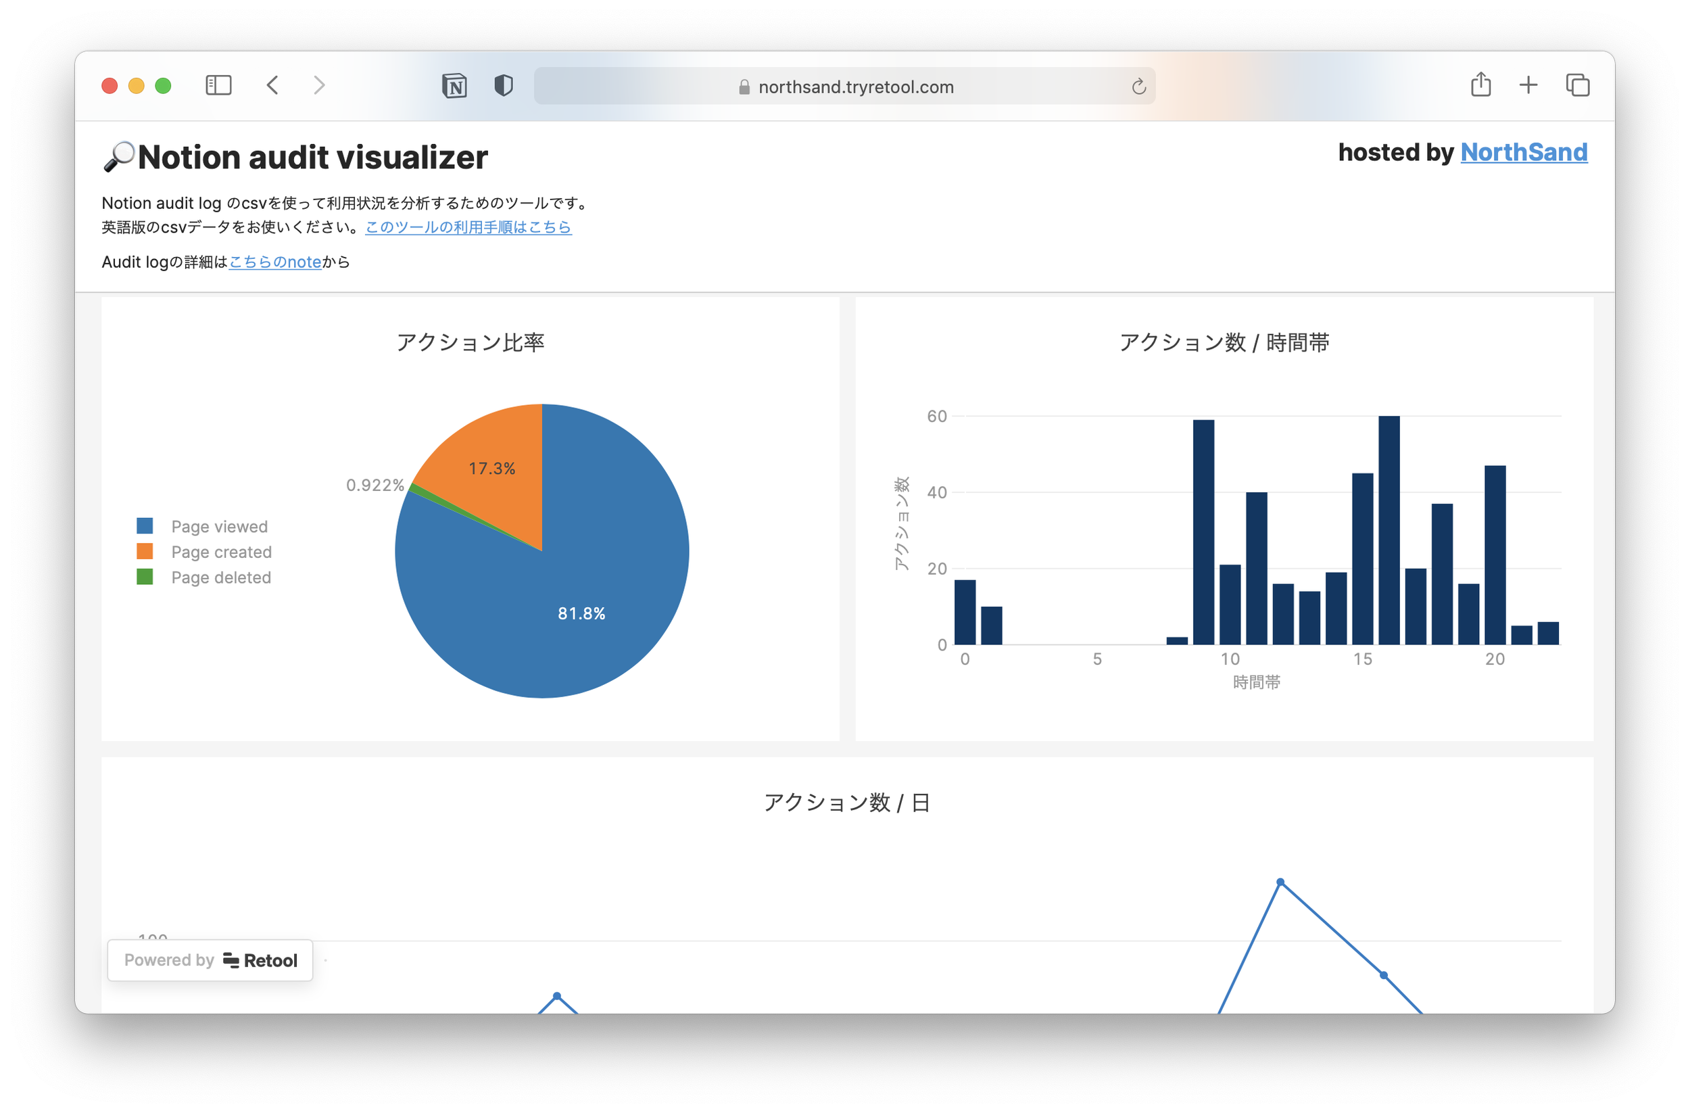Click the Retool logo in the Powered by badge
Image resolution: width=1690 pixels, height=1113 pixels.
(x=230, y=960)
